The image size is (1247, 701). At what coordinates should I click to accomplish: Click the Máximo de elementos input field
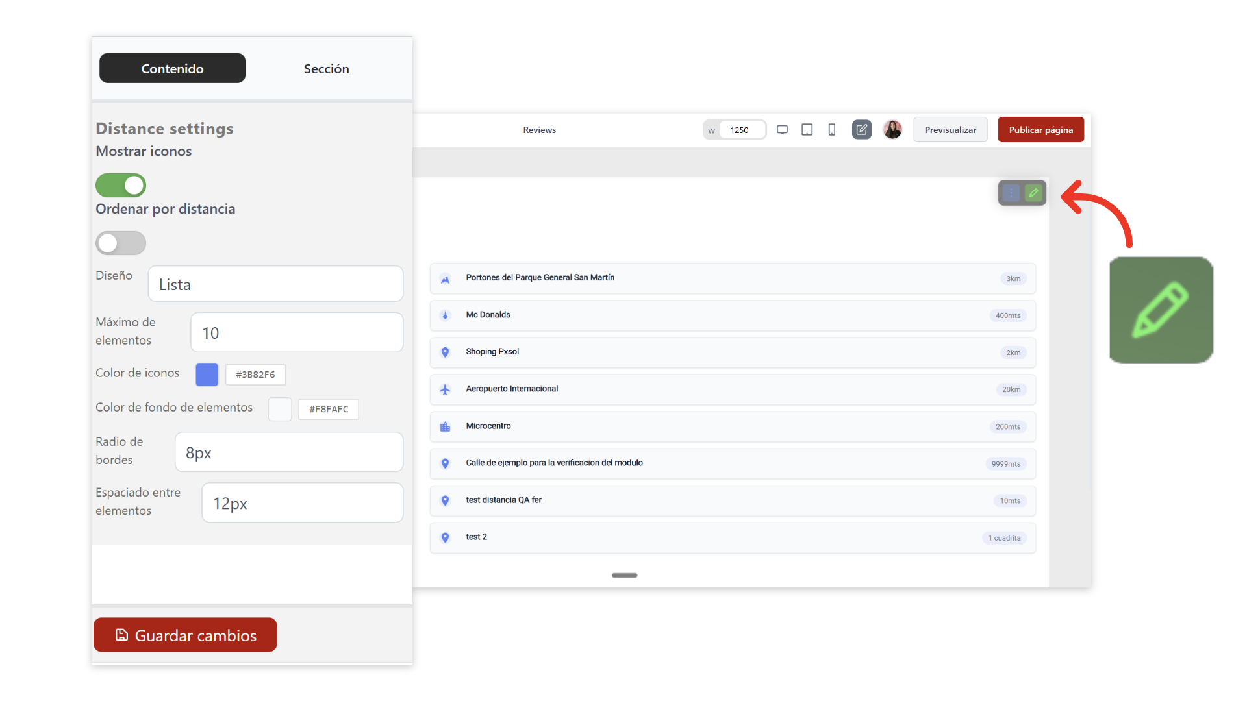296,333
